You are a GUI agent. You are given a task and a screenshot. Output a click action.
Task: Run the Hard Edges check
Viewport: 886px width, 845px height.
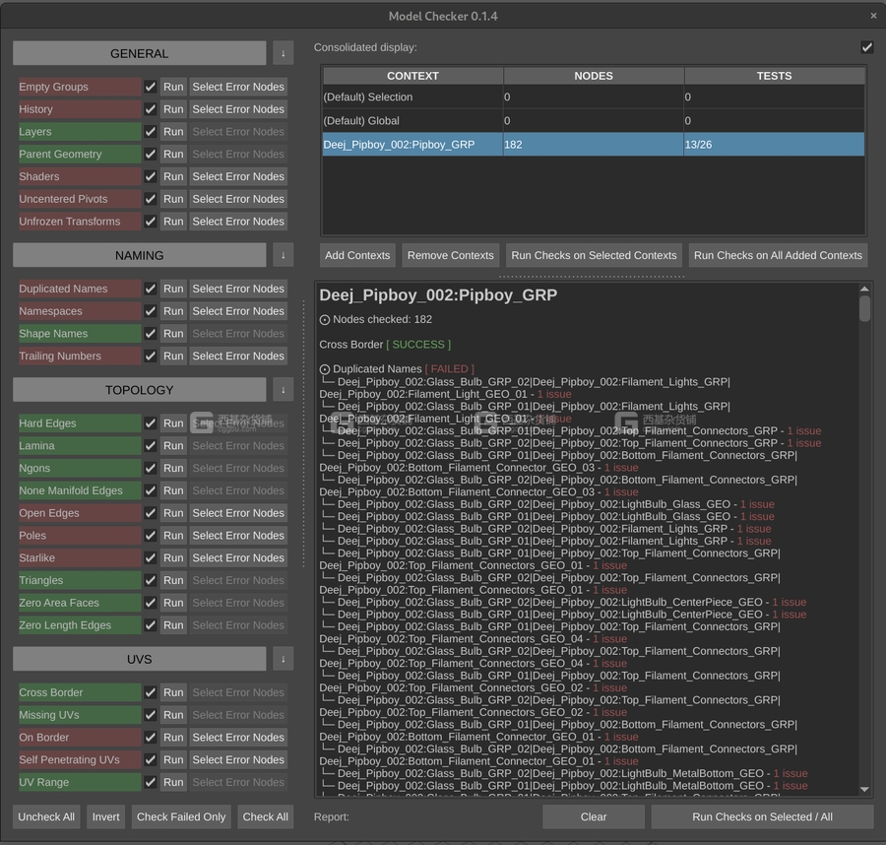(x=172, y=422)
